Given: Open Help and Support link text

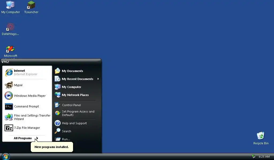Looking at the screenshot, I should (x=74, y=123).
